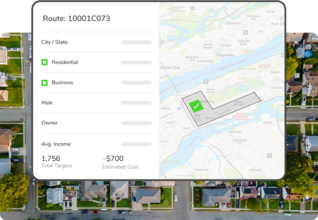Click the City / State value field
The image size is (318, 220).
click(x=136, y=42)
